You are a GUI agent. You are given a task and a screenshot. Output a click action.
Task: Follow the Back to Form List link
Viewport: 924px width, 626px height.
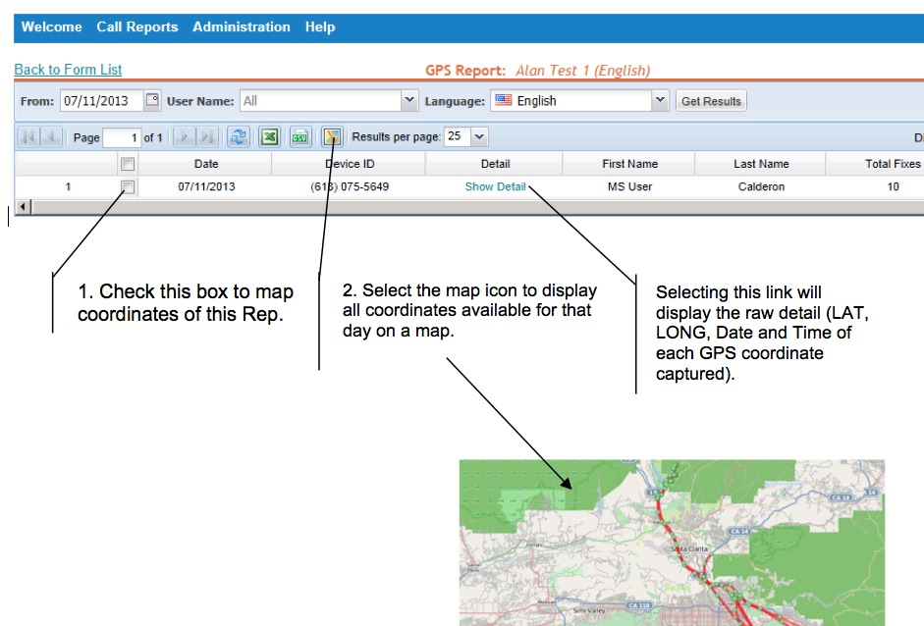point(68,70)
